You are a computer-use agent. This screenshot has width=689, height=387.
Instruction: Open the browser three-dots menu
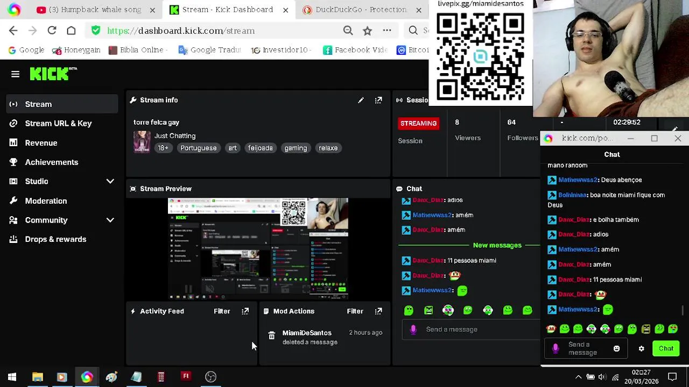coord(387,31)
